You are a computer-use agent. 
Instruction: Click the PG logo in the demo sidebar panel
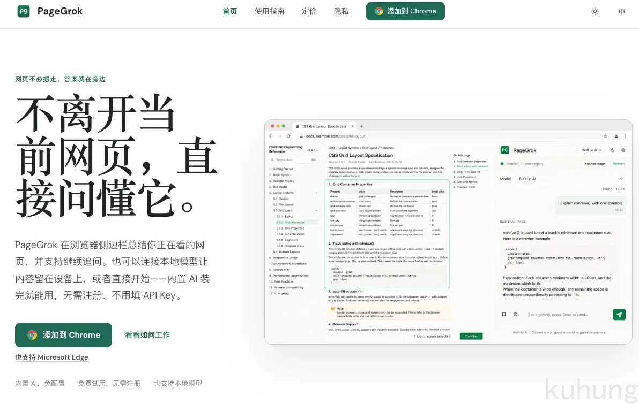[504, 150]
